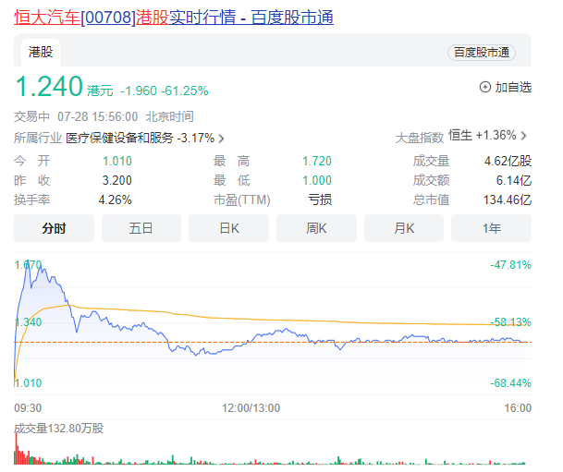Click the 换手率 value 4.26%
563x472 pixels.
point(116,200)
